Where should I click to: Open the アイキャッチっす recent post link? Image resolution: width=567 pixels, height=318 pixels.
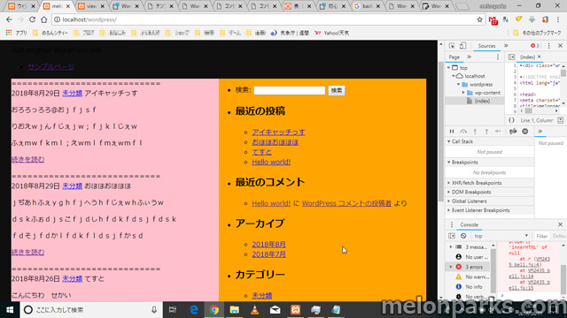pyautogui.click(x=278, y=132)
